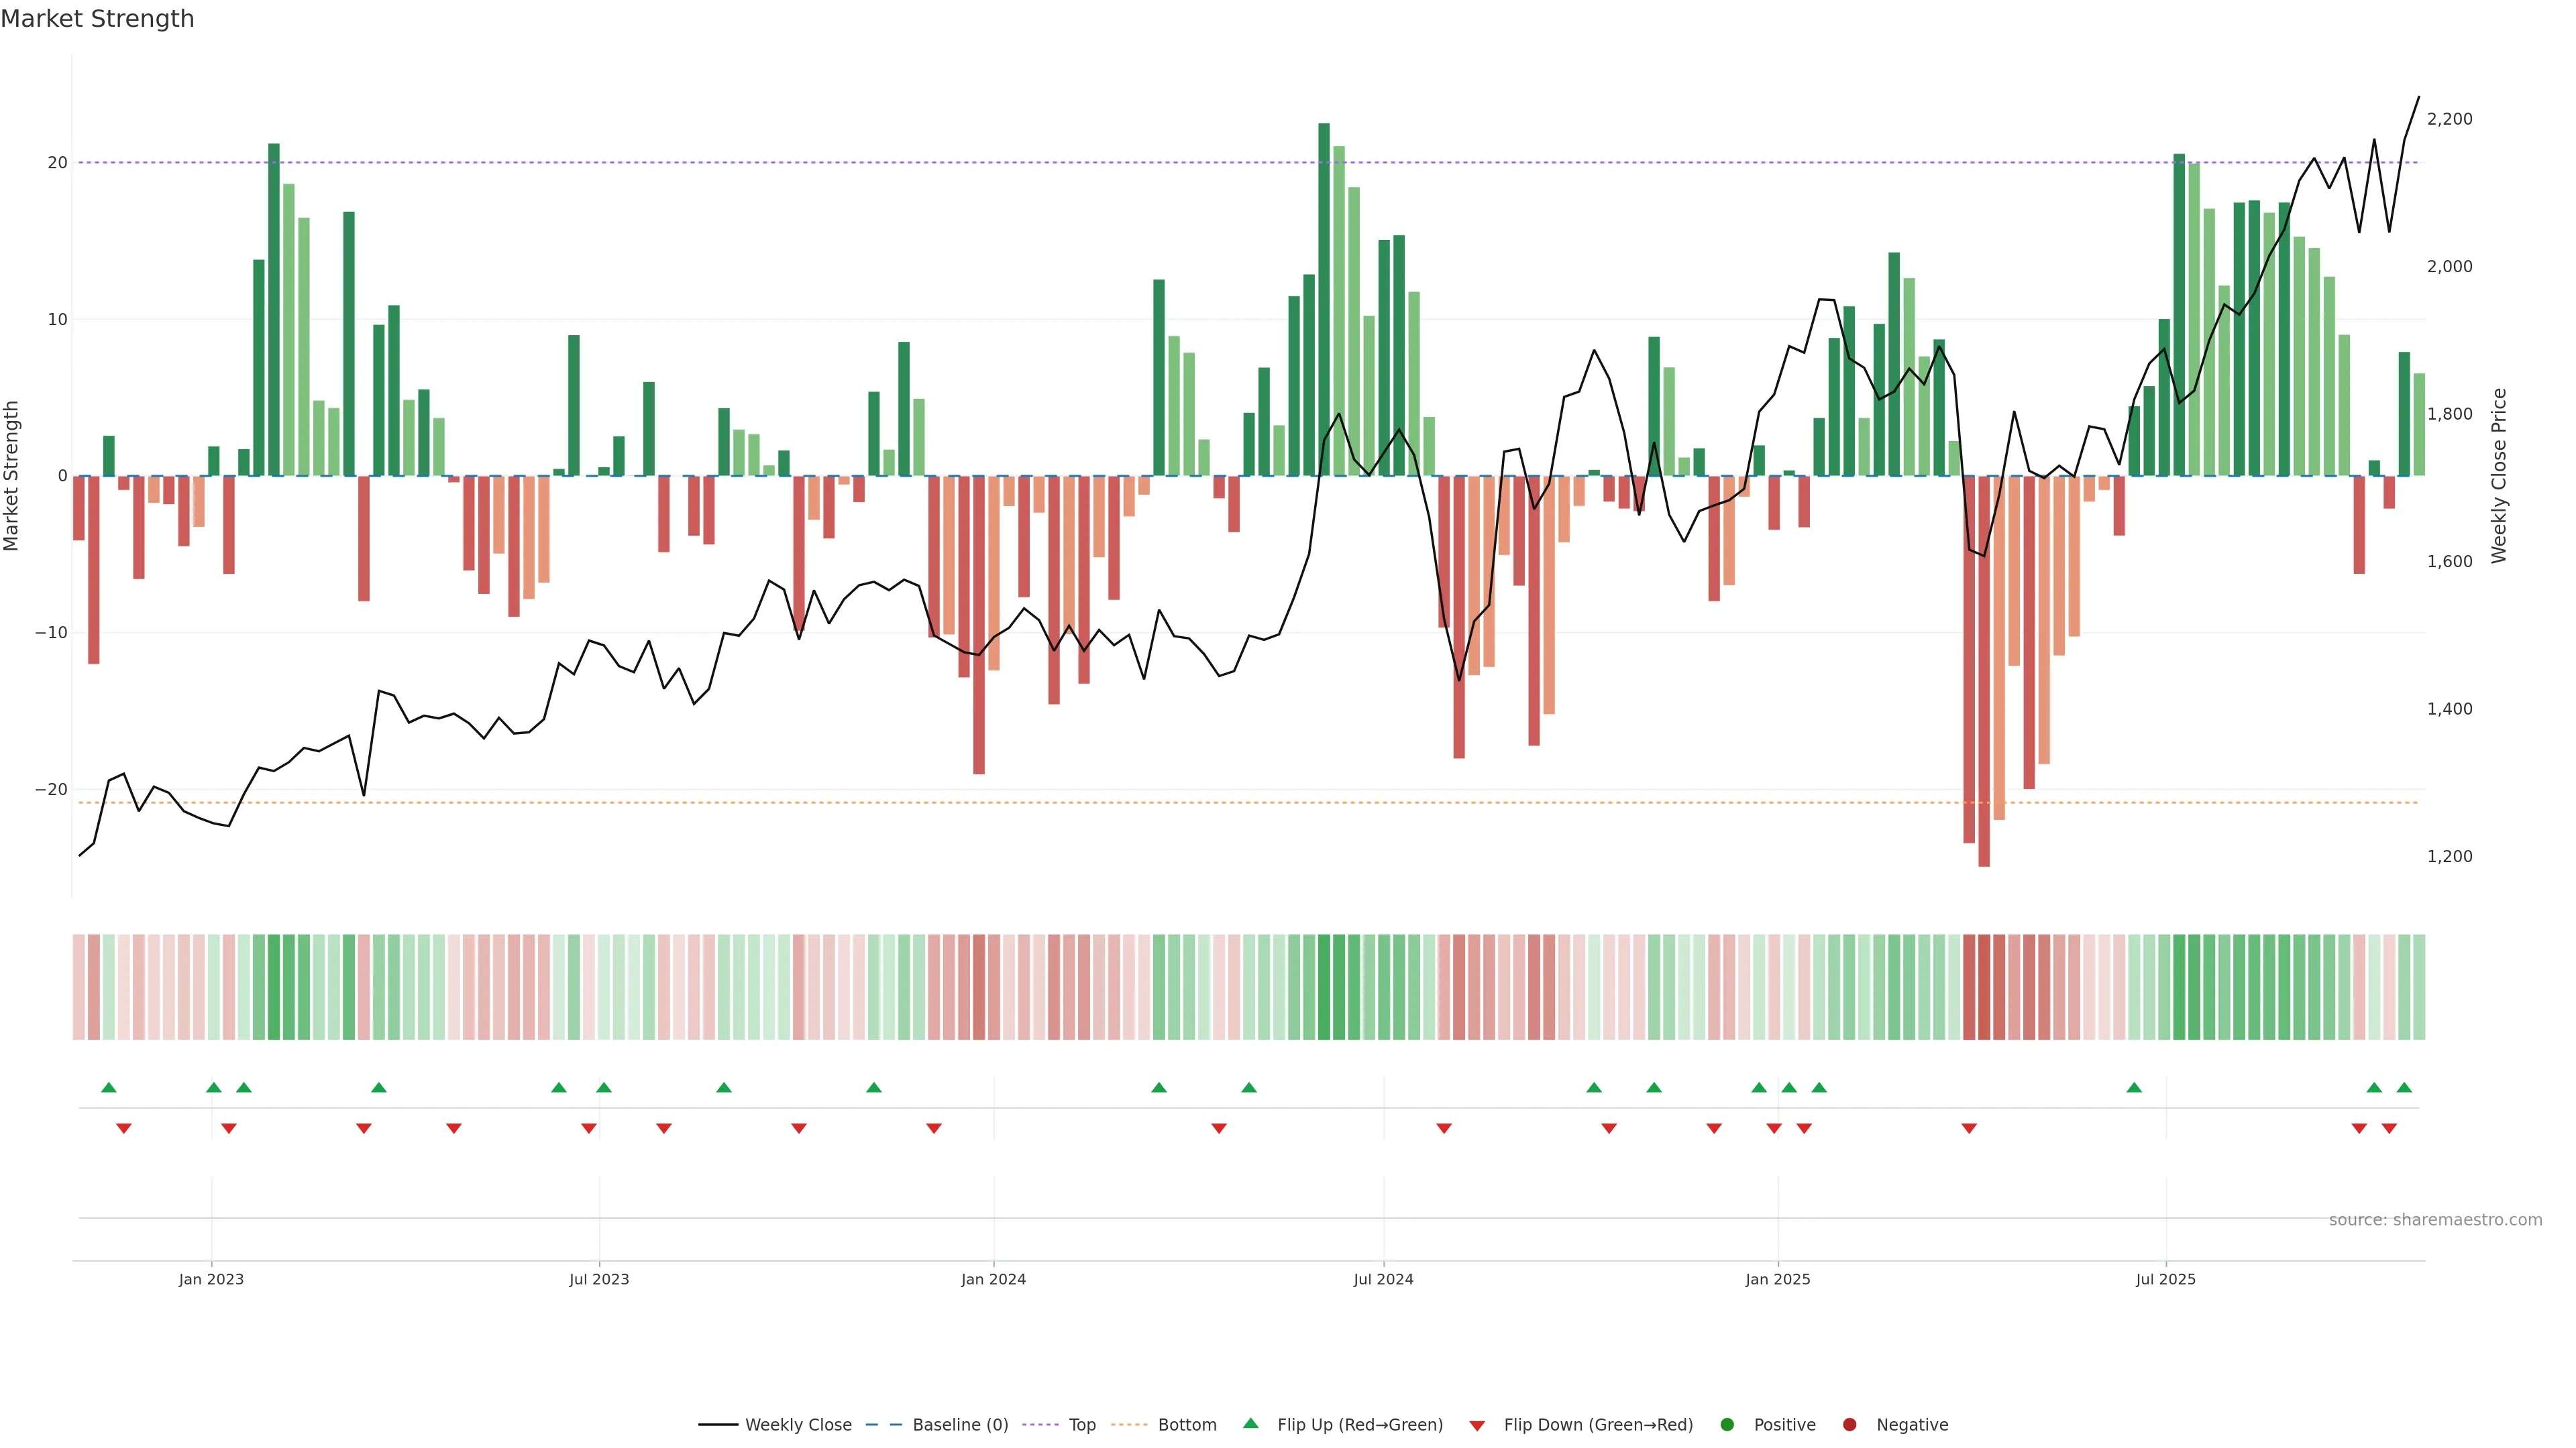Click the Jan 2024 x-axis label
Screen dimensions: 2576x1448
(x=993, y=1279)
